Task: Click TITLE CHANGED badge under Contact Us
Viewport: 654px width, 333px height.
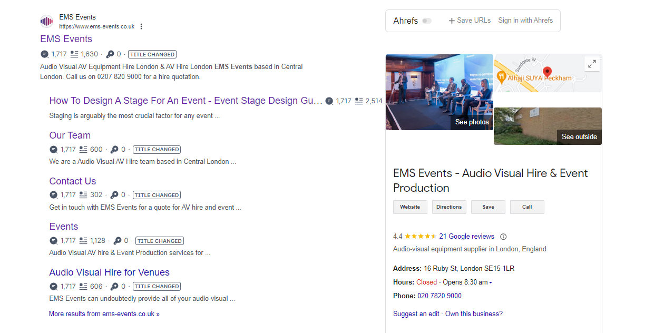Action: pos(157,195)
